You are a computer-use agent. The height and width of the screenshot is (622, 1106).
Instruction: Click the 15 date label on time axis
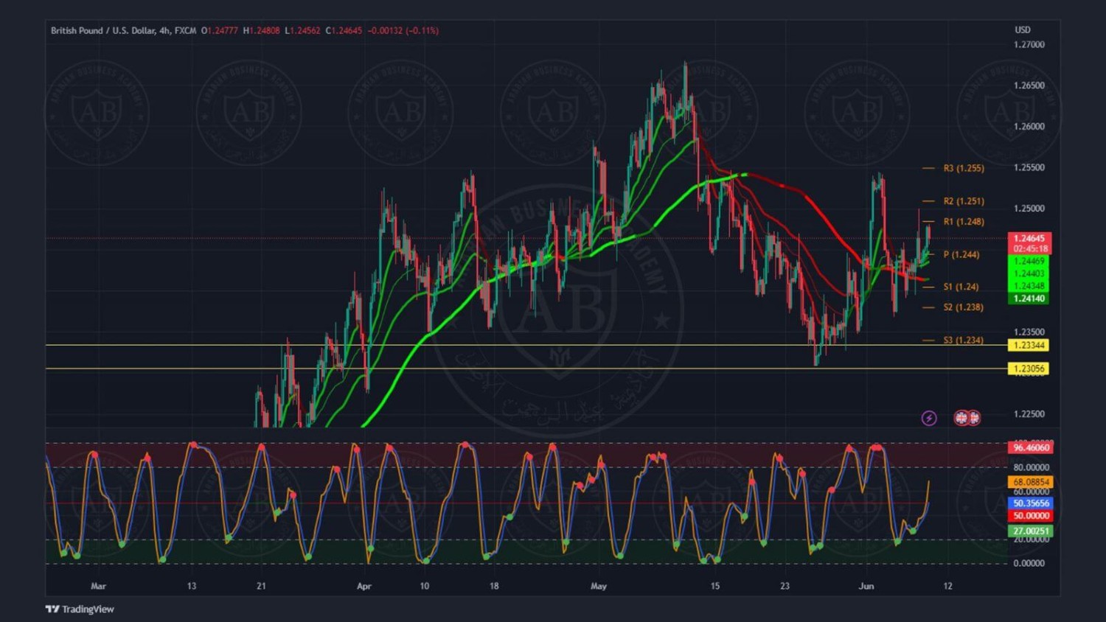(x=714, y=587)
